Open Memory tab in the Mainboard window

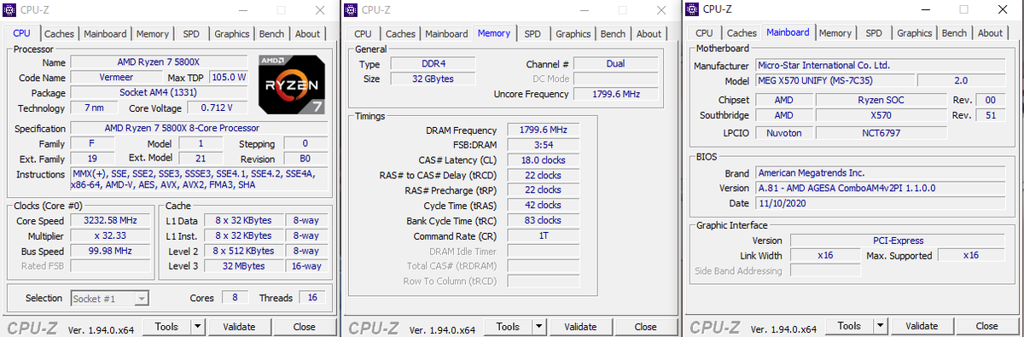pyautogui.click(x=835, y=33)
